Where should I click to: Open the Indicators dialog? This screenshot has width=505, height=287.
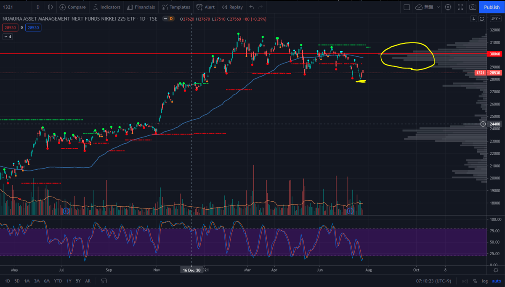(x=106, y=7)
